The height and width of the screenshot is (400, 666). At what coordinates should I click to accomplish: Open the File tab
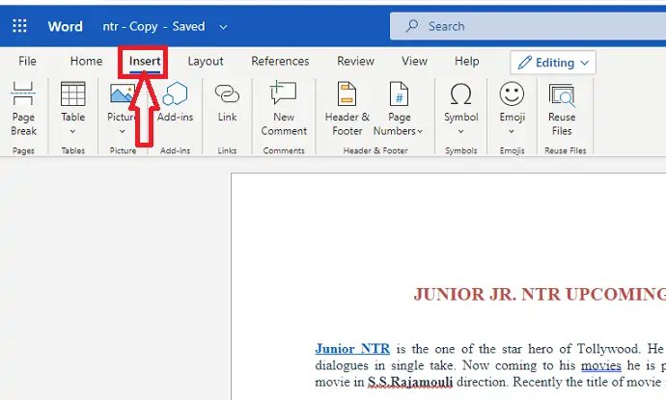coord(27,61)
